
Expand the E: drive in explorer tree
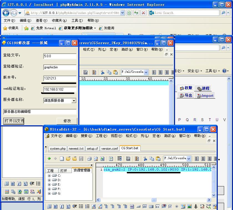point(49,184)
